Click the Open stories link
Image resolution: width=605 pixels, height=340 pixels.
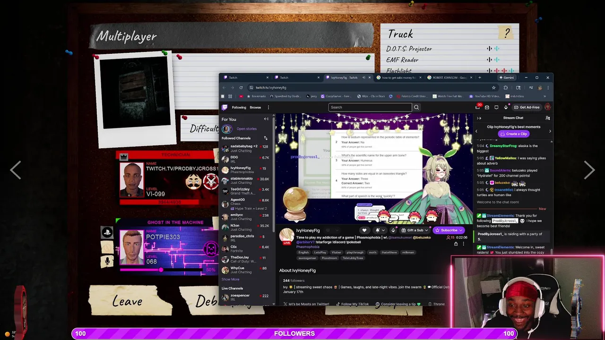coord(247,129)
